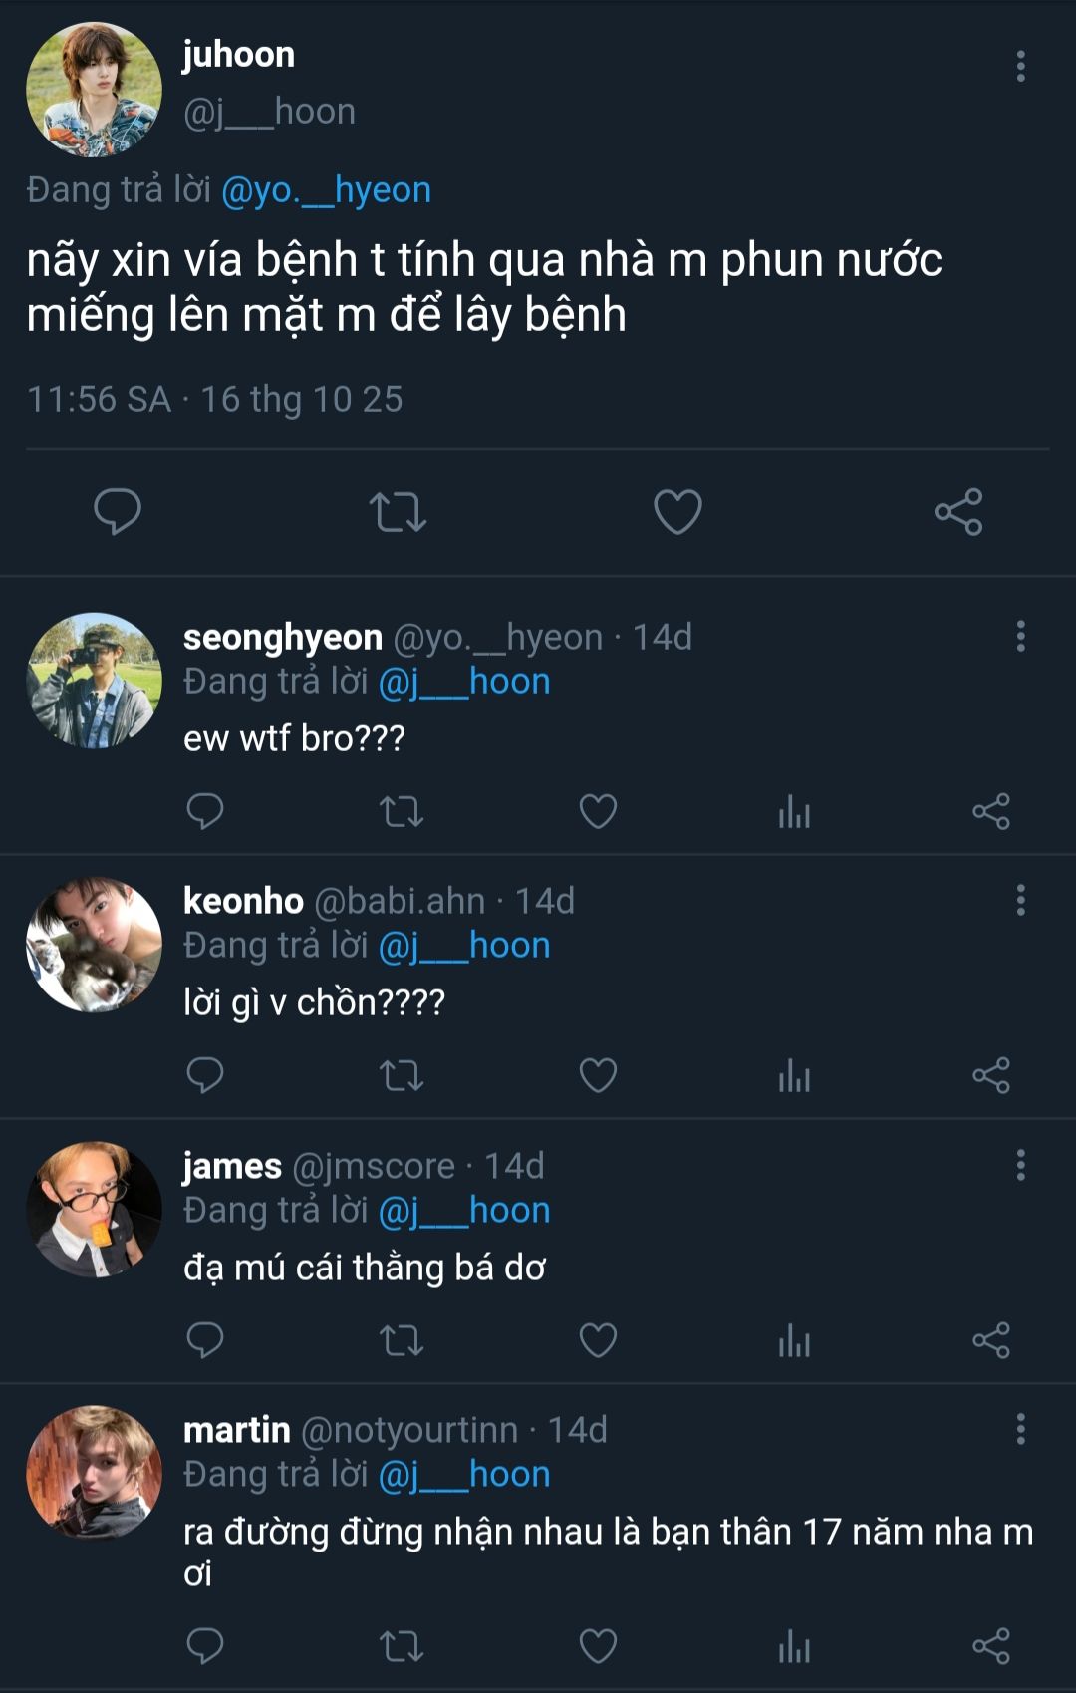Retweet martin's reply
This screenshot has width=1076, height=1693.
point(402,1646)
